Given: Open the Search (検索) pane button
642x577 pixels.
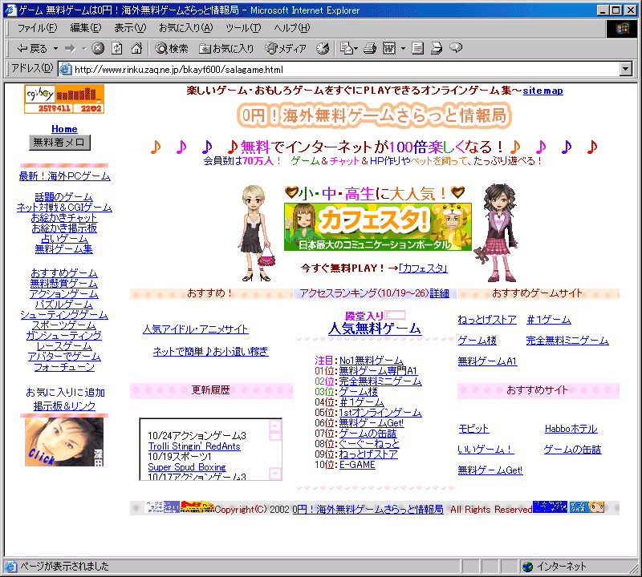Looking at the screenshot, I should tap(172, 49).
